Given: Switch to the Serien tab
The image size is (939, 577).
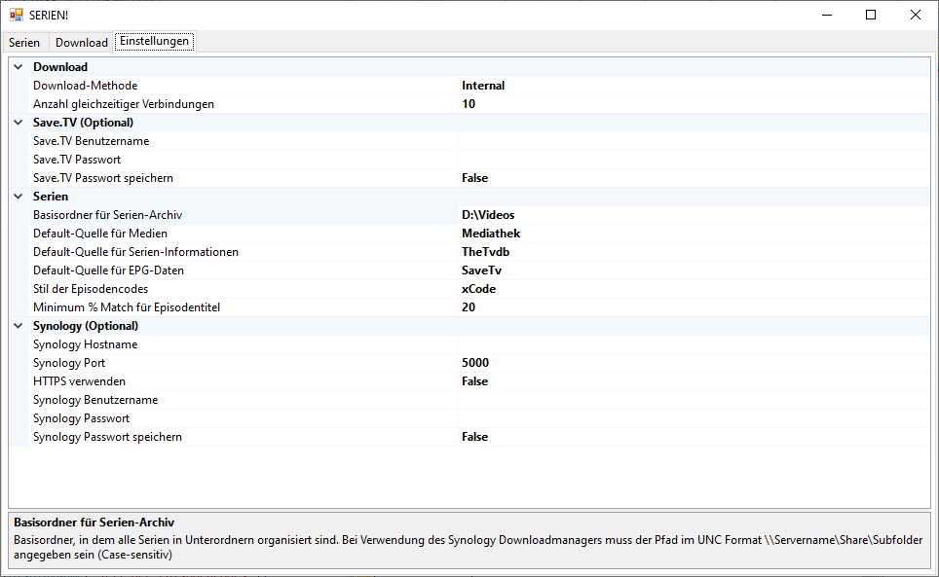Looking at the screenshot, I should click(x=24, y=42).
